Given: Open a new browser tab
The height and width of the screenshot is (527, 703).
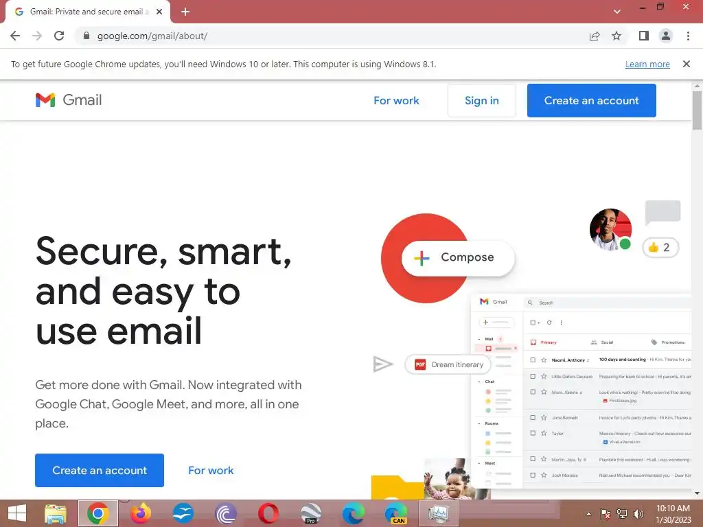Looking at the screenshot, I should (185, 12).
